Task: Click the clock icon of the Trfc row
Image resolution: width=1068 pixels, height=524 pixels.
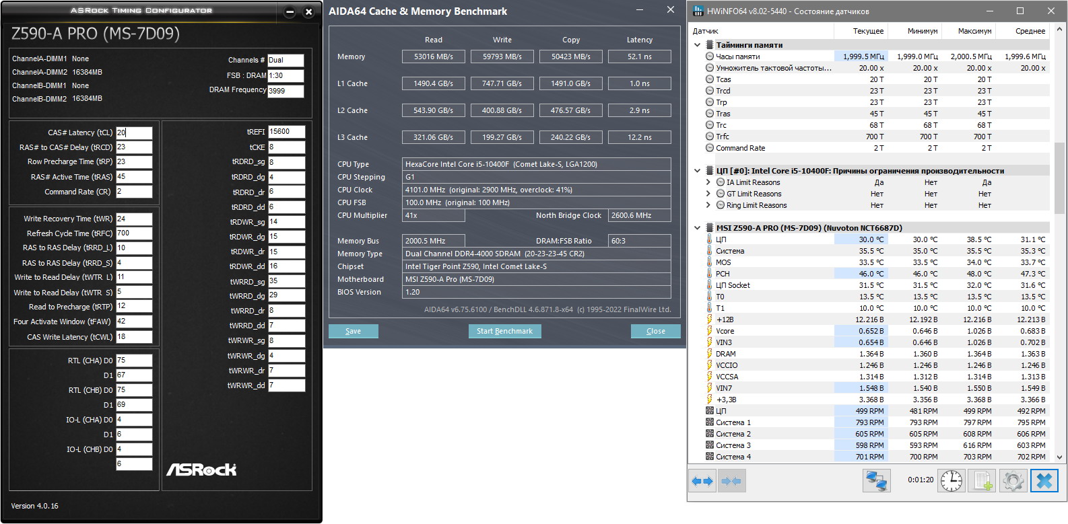Action: click(x=710, y=137)
